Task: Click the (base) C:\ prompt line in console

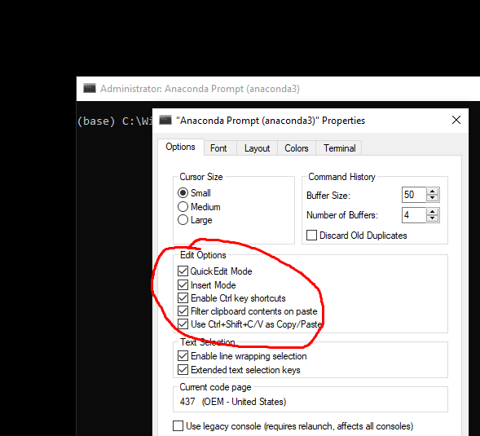Action: 115,121
